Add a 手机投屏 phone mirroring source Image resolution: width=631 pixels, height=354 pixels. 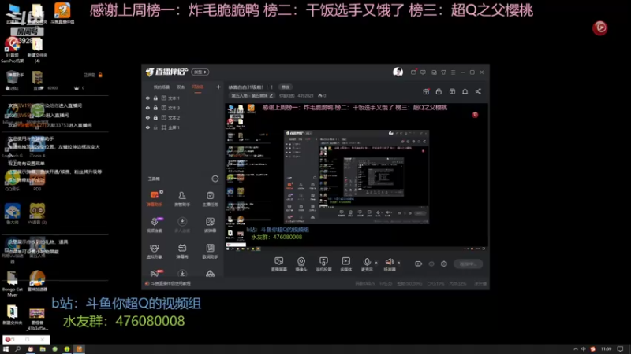pos(323,264)
